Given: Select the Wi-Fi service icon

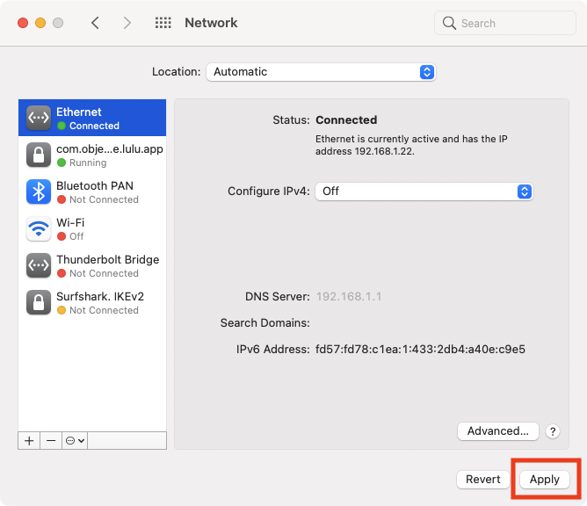Looking at the screenshot, I should (39, 228).
